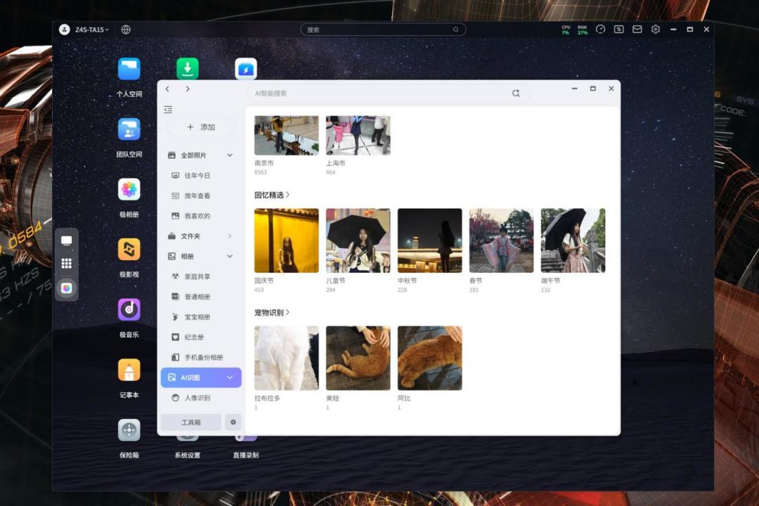
Task: Launch the 极相册 desktop icon
Action: pyautogui.click(x=129, y=189)
